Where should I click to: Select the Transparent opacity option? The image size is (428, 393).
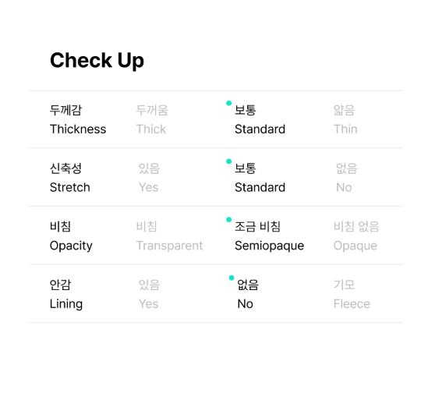169,236
